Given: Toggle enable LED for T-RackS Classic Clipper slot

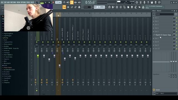Looking at the screenshot, I should tap(177, 35).
